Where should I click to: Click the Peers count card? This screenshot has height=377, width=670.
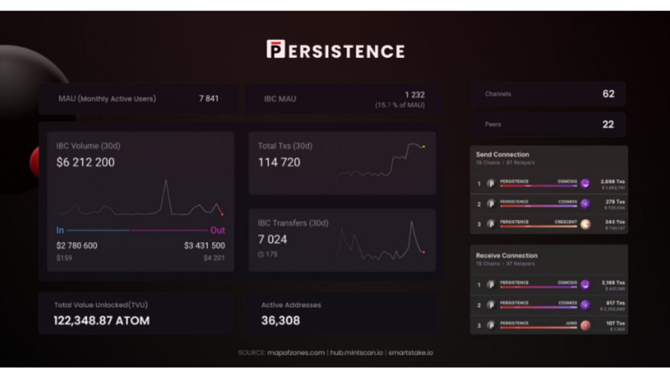(548, 124)
